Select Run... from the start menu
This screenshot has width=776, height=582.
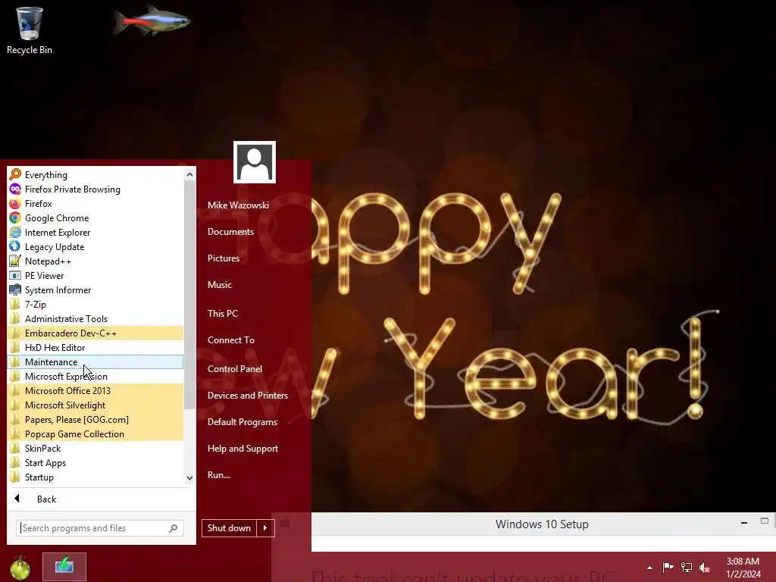219,475
